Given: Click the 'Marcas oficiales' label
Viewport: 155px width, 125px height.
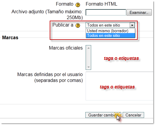Looking at the screenshot, I should tap(66, 48).
